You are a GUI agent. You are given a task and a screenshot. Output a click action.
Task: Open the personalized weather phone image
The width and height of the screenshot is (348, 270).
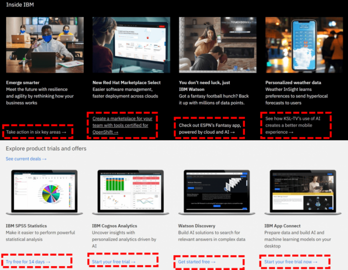pos(303,45)
